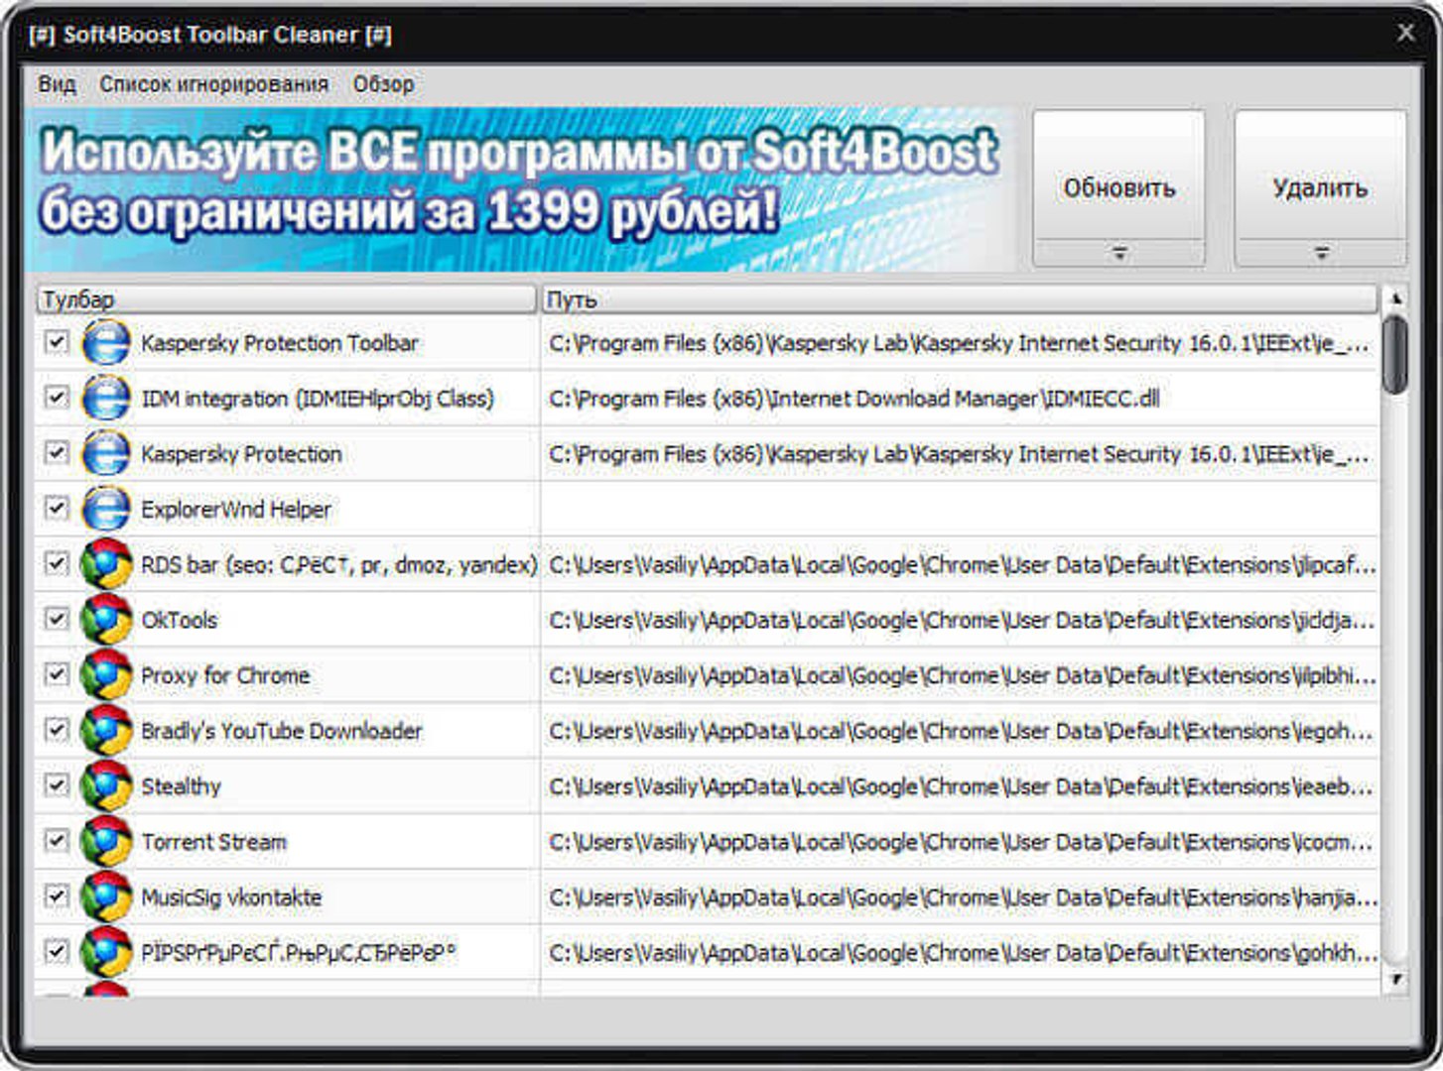Screen dimensions: 1443x1071
Task: Click the IDMIECC.dll path cell
Action: coord(959,399)
